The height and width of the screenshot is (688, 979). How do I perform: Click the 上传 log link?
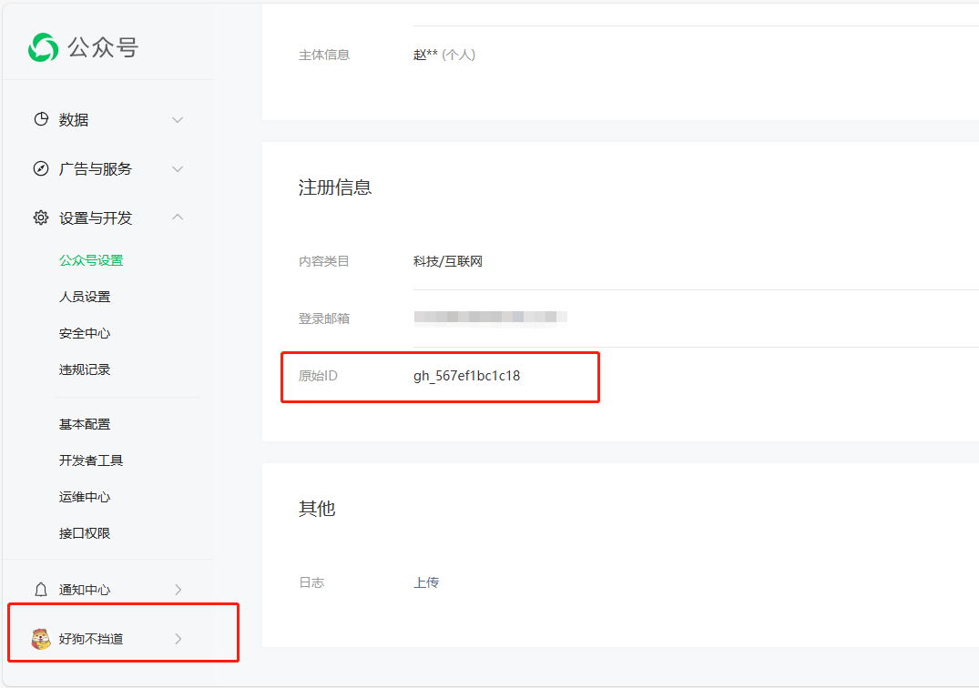(426, 582)
